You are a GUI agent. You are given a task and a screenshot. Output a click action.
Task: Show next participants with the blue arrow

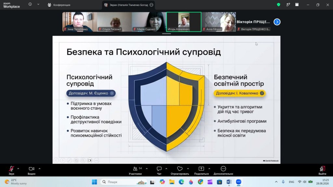click(277, 22)
